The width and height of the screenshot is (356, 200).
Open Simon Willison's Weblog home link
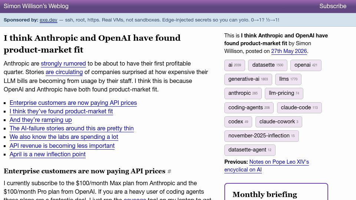36,6
